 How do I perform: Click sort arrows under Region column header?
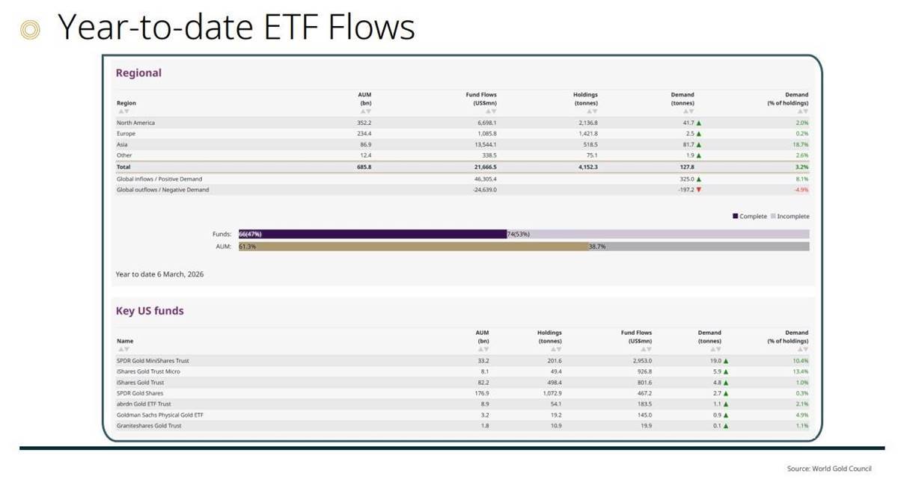pyautogui.click(x=123, y=111)
